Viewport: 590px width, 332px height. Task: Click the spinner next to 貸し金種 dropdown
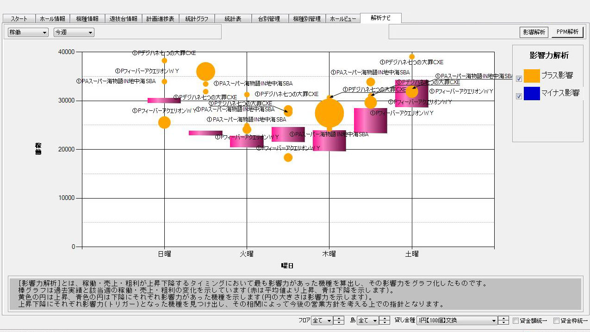[x=503, y=320]
